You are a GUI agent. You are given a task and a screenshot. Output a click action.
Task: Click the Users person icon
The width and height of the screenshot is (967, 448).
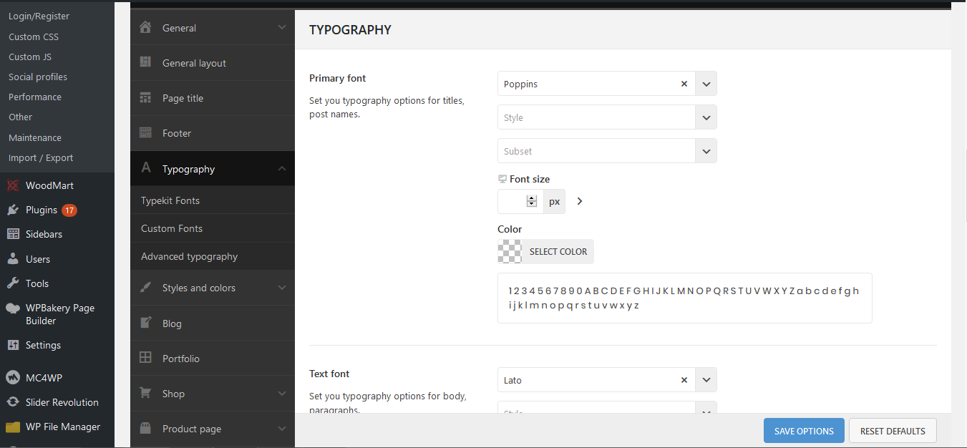click(x=13, y=259)
